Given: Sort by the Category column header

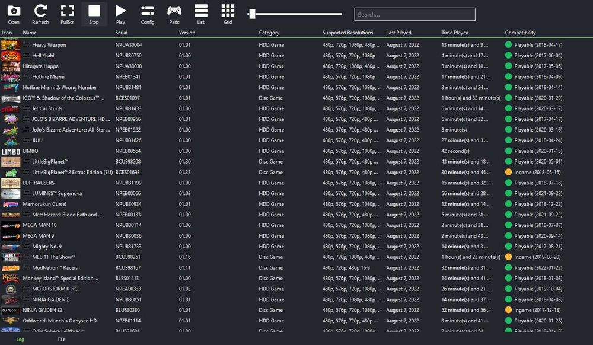Looking at the screenshot, I should 269,33.
